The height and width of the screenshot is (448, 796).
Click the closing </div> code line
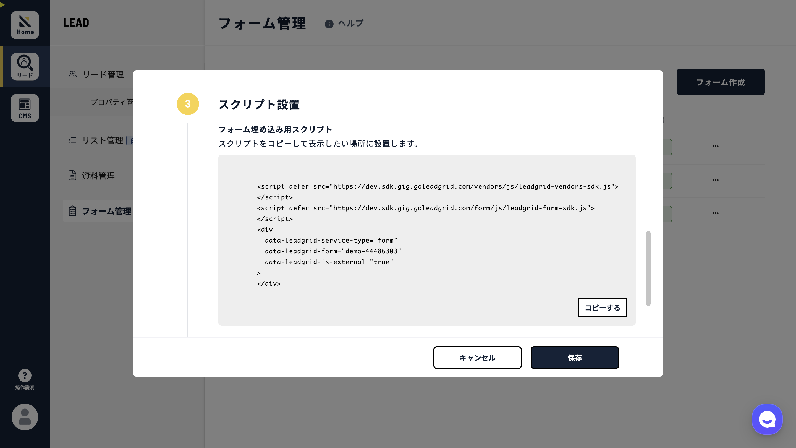point(269,284)
